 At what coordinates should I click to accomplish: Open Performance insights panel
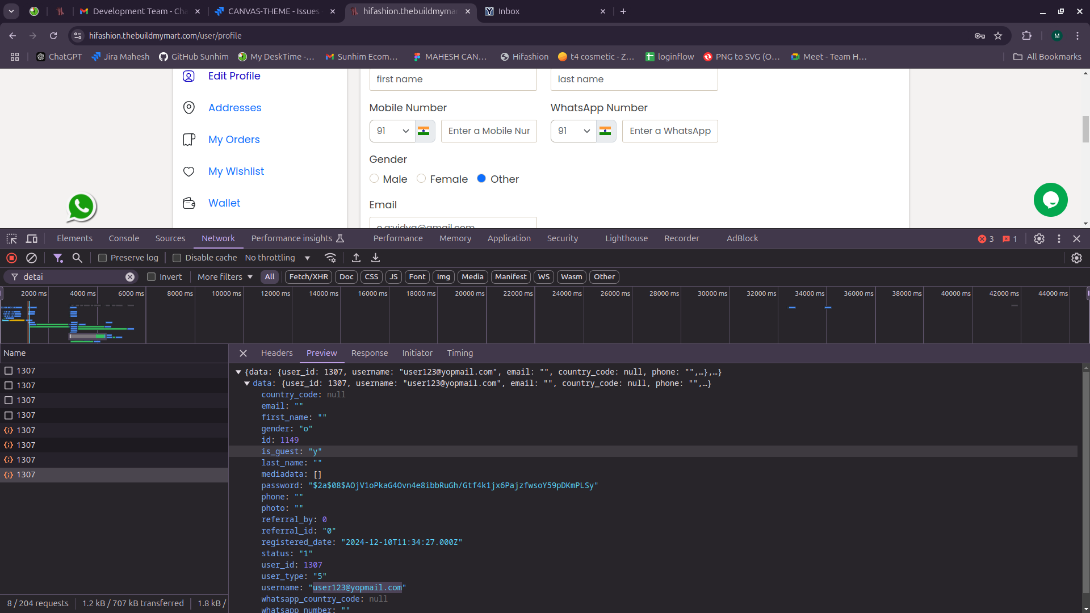point(297,238)
